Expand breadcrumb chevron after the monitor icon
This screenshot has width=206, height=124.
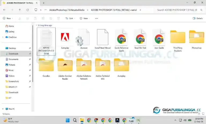(41, 10)
